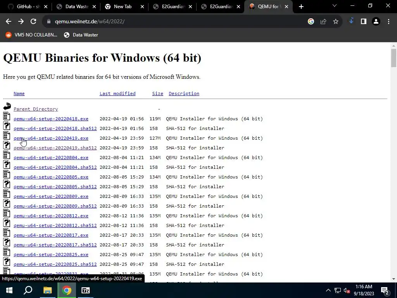Click binary file icon for 20220809.exe
397x298 pixels.
pos(7,194)
